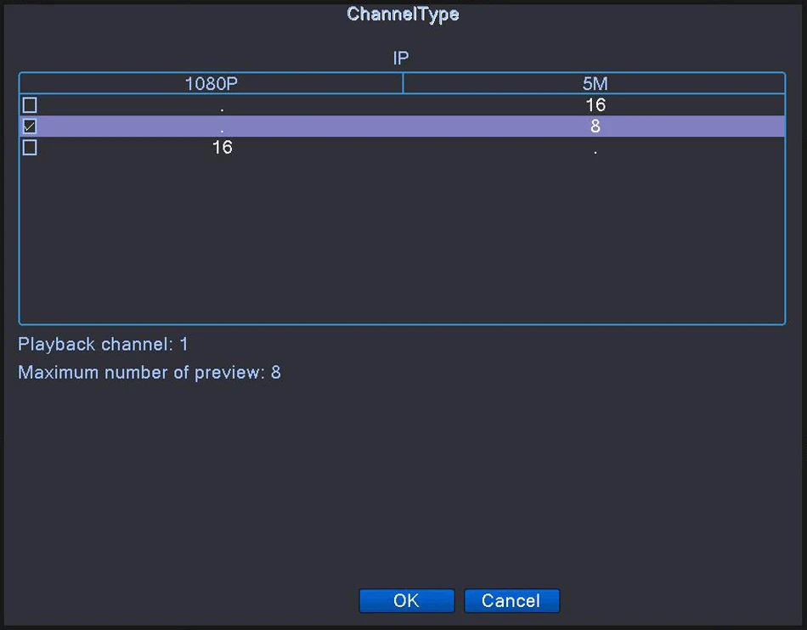This screenshot has width=807, height=630.
Task: Click the Cancel button
Action: point(511,600)
